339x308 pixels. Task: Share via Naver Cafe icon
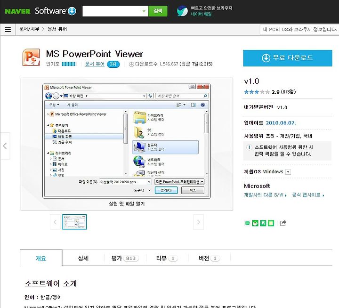click(x=255, y=223)
